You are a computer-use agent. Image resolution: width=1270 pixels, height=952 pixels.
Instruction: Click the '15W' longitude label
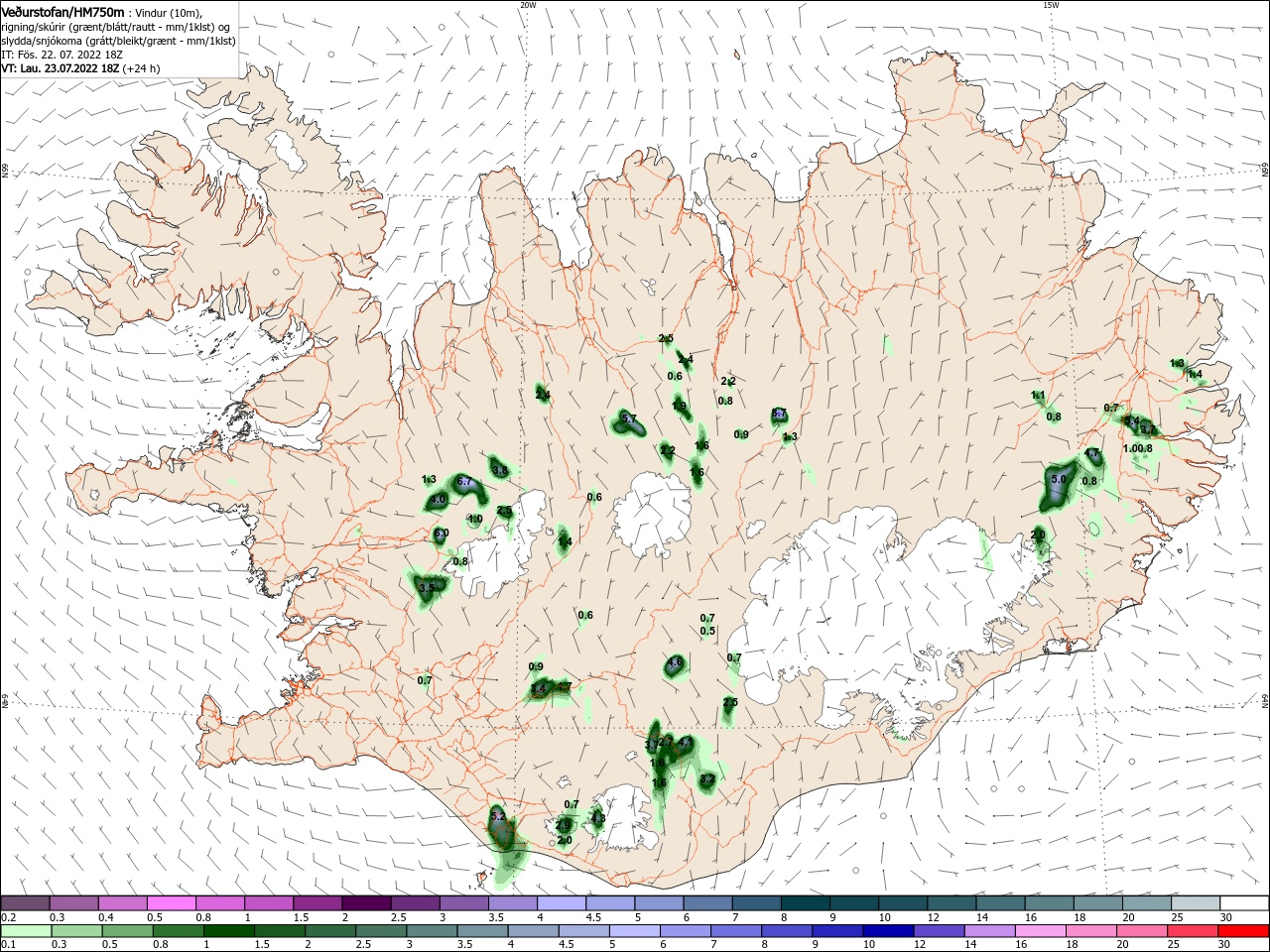click(1051, 5)
